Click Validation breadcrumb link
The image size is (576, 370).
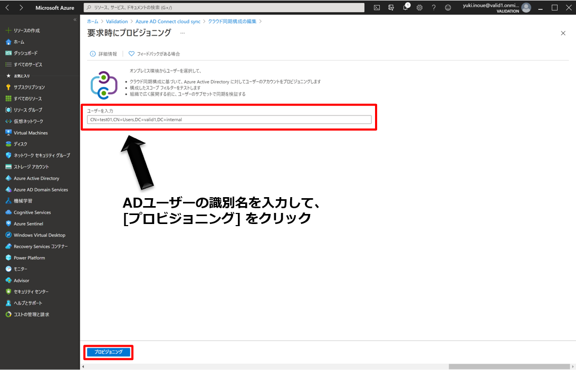coord(117,22)
